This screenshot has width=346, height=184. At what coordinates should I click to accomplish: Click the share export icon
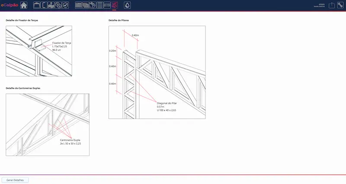pyautogui.click(x=332, y=5)
